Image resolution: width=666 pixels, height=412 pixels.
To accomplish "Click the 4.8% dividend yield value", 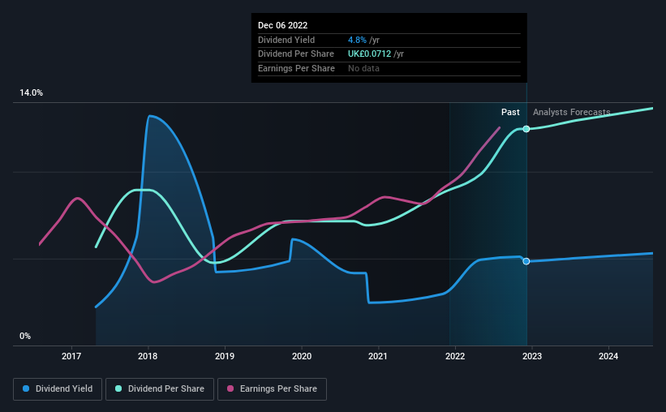I will (357, 40).
